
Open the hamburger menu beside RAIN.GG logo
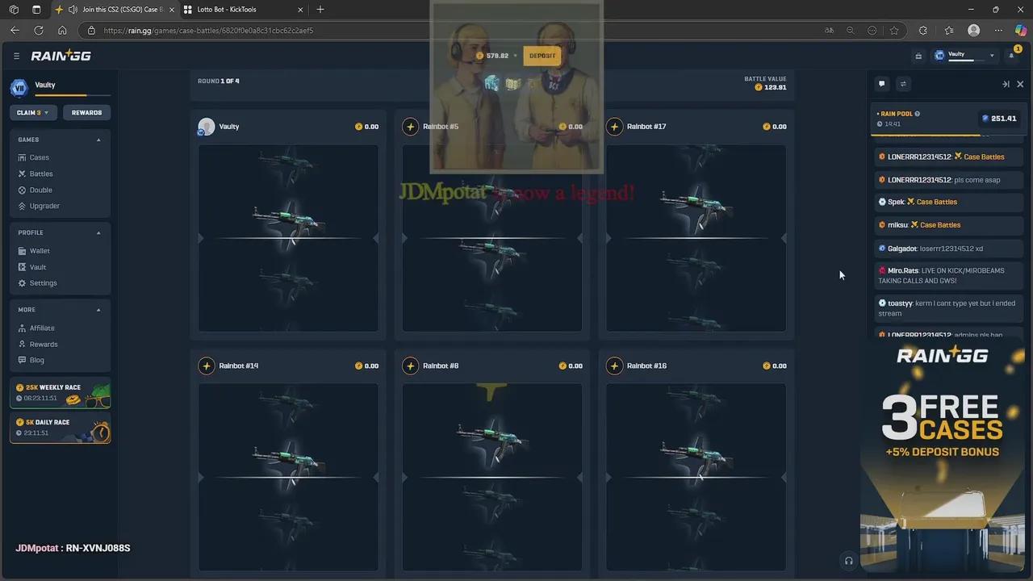[x=16, y=56]
